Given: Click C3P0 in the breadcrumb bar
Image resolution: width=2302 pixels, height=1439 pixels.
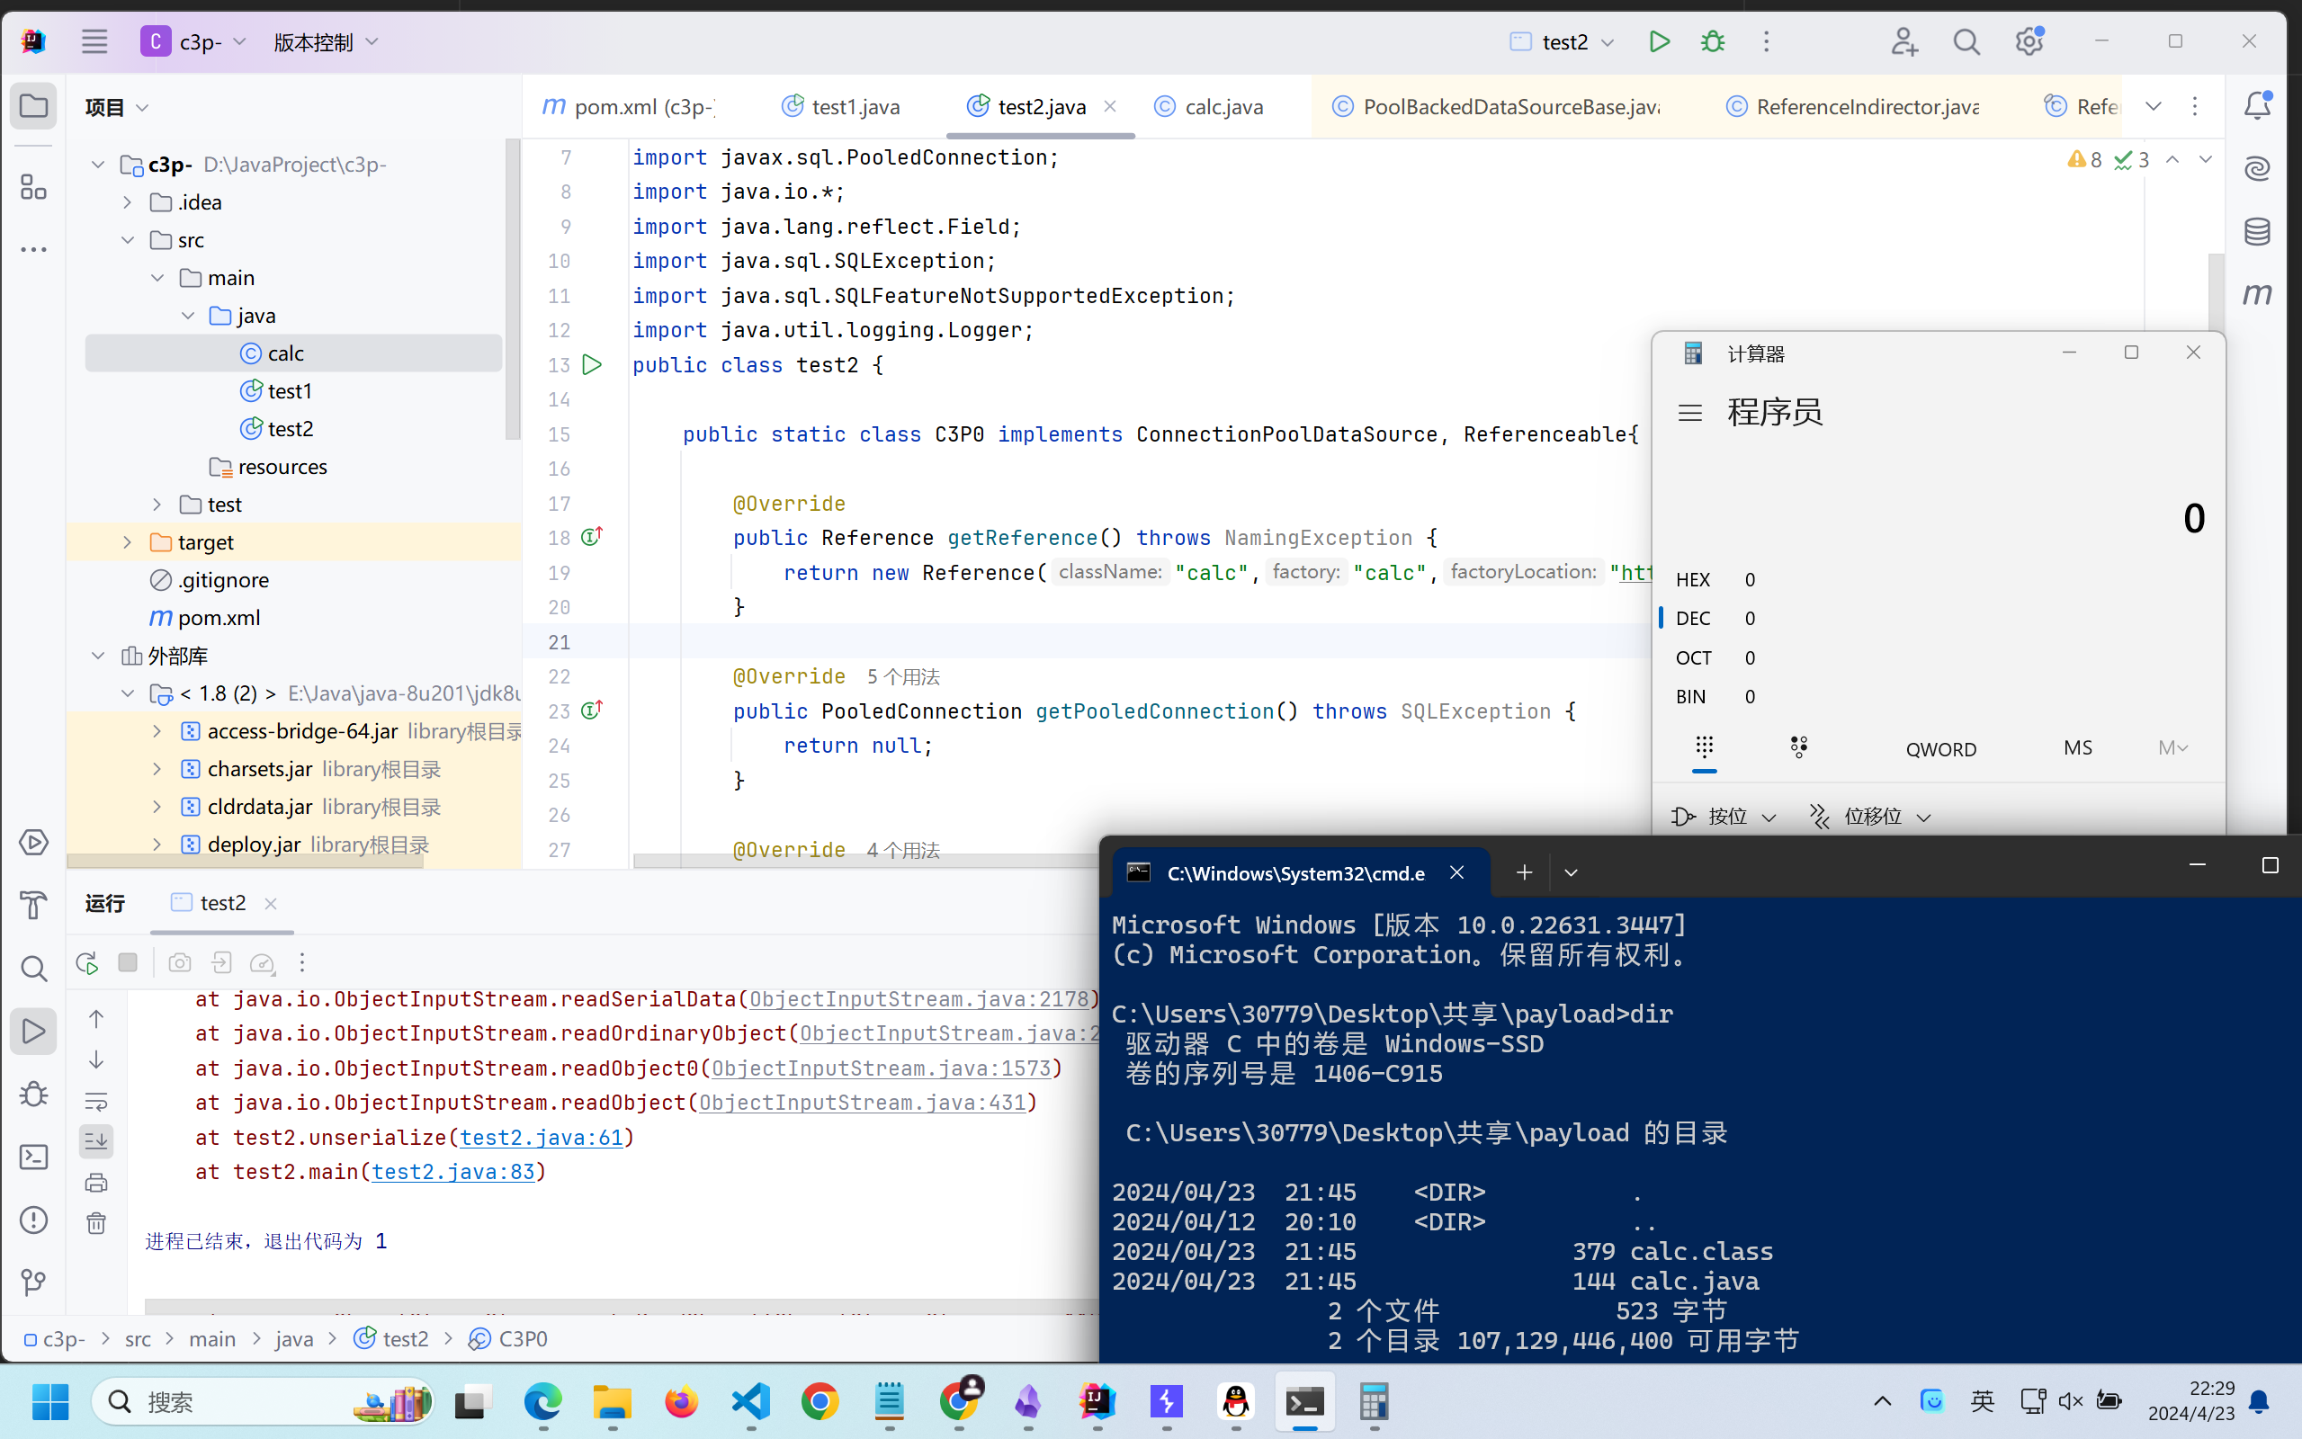Looking at the screenshot, I should click(x=509, y=1338).
